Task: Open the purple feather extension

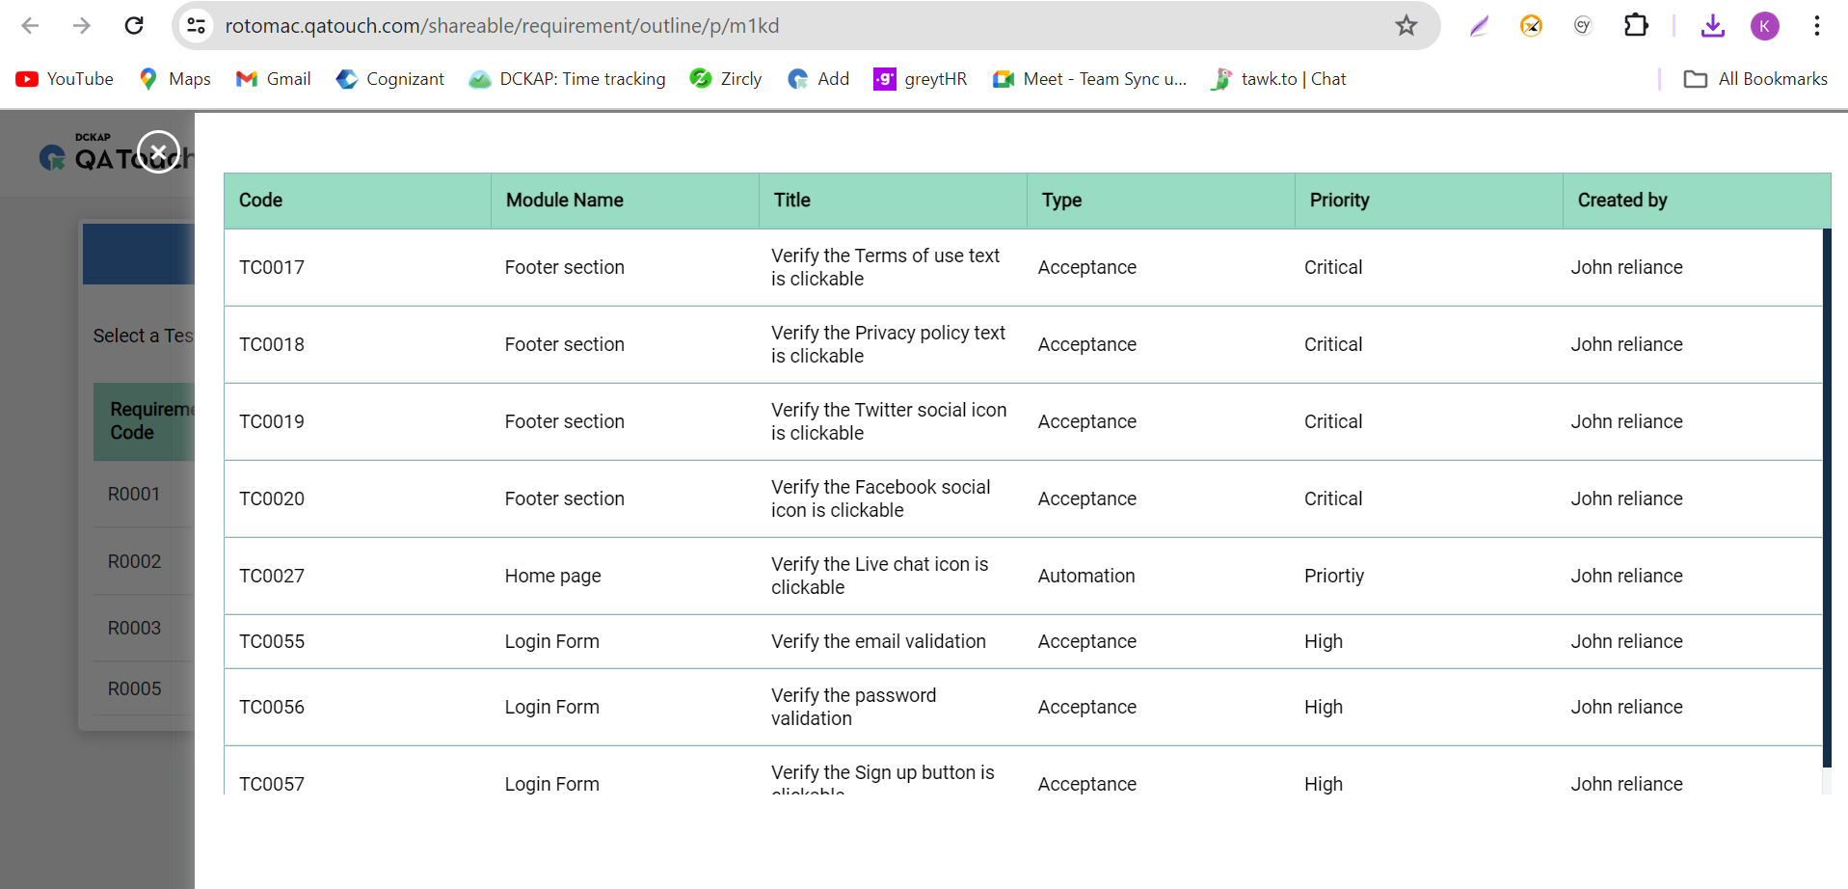Action: pyautogui.click(x=1480, y=26)
